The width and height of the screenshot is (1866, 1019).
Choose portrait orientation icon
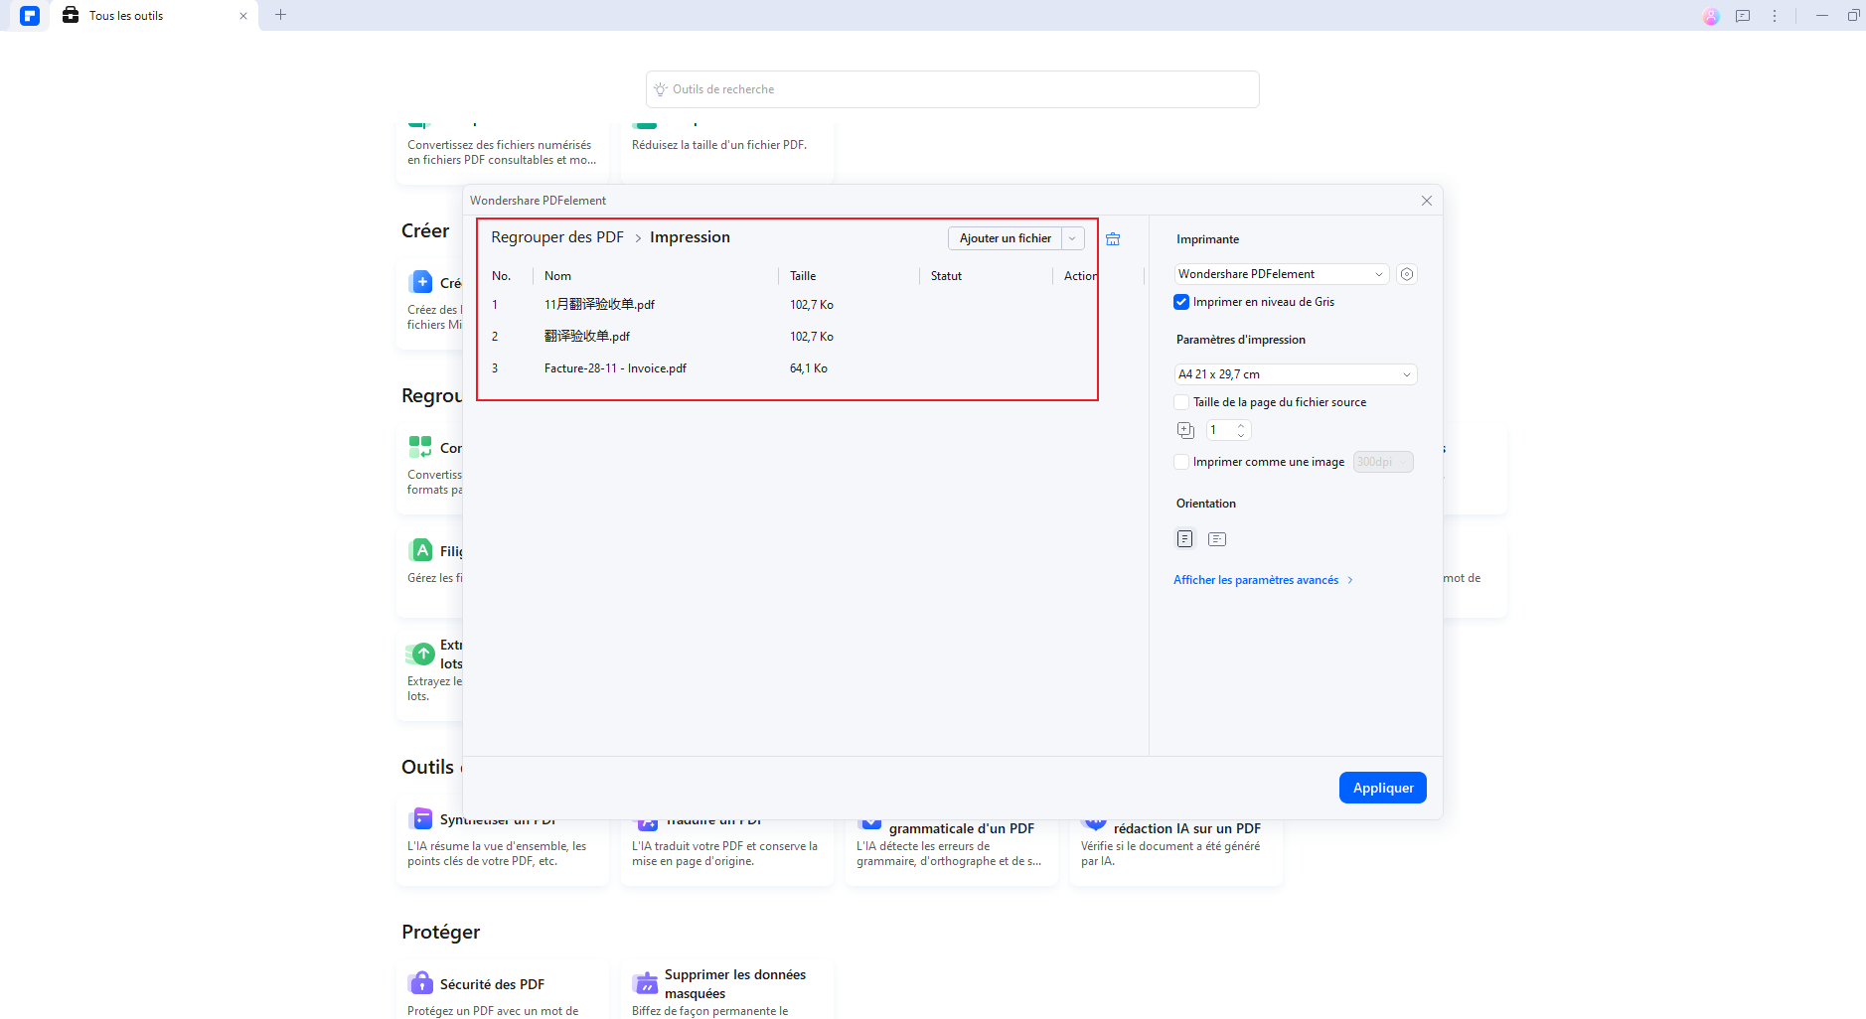(x=1184, y=538)
